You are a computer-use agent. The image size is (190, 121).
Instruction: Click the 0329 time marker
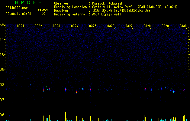[x=165, y=26]
